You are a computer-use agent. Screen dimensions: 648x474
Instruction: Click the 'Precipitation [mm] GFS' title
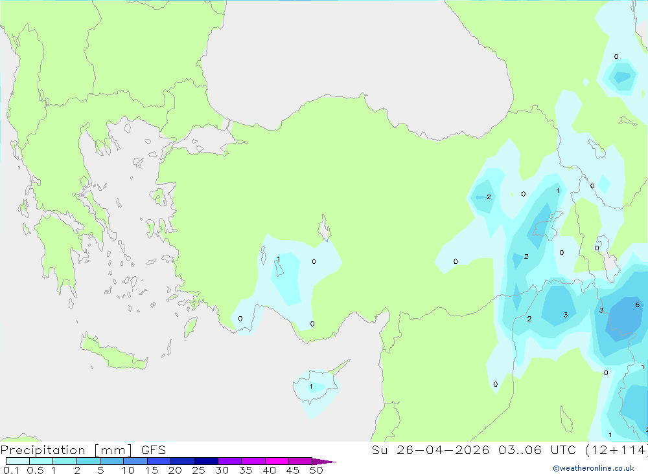tap(83, 450)
